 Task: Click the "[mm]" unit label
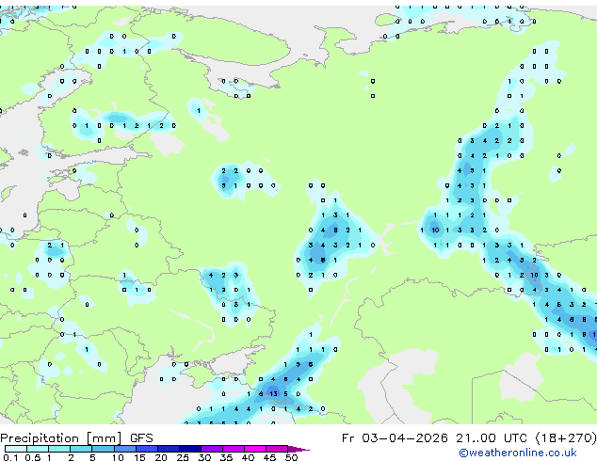(105, 438)
